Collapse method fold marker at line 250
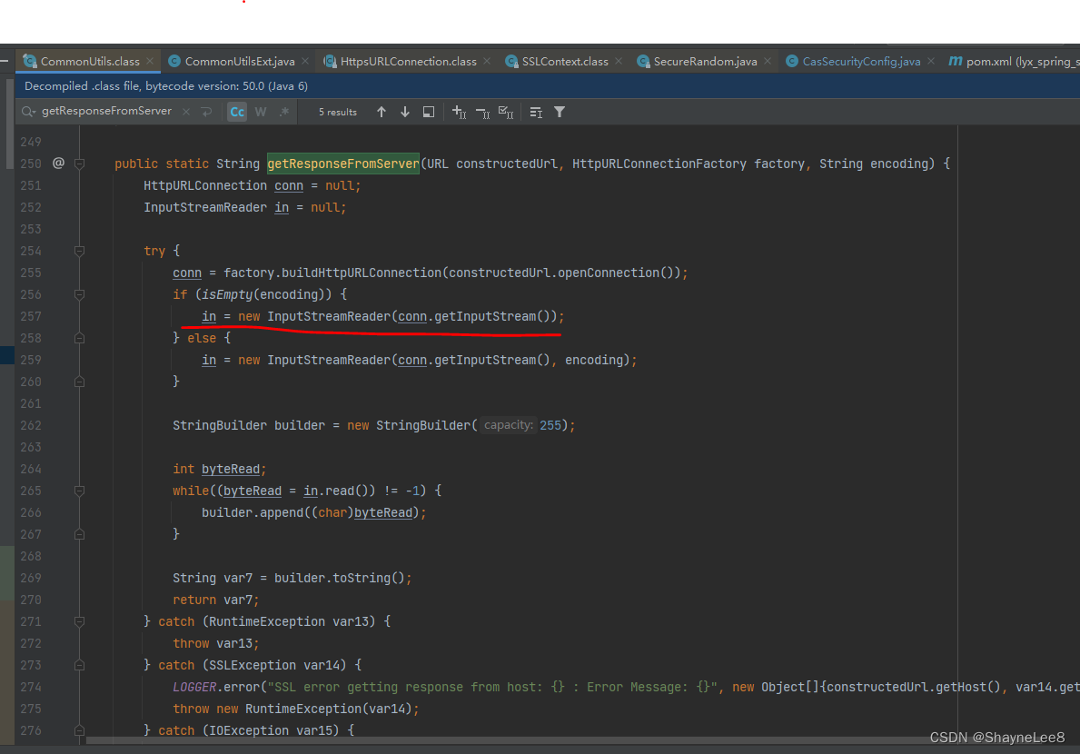Image resolution: width=1080 pixels, height=754 pixels. click(79, 164)
